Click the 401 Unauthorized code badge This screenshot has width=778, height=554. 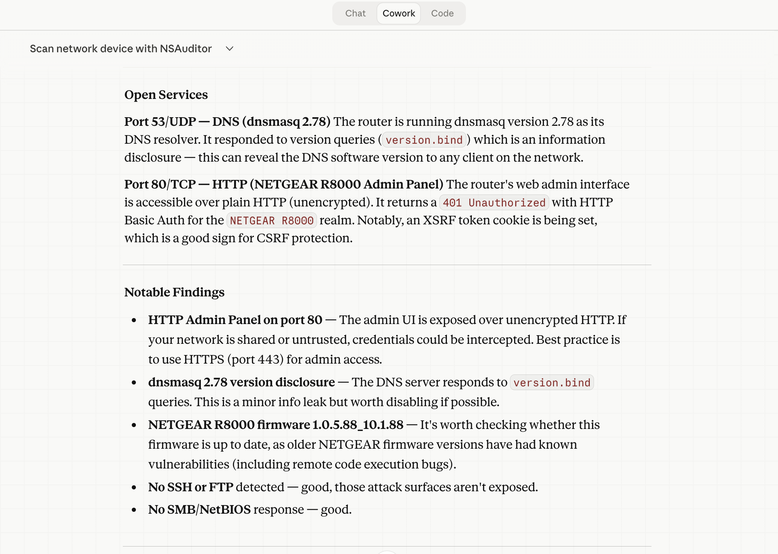494,202
